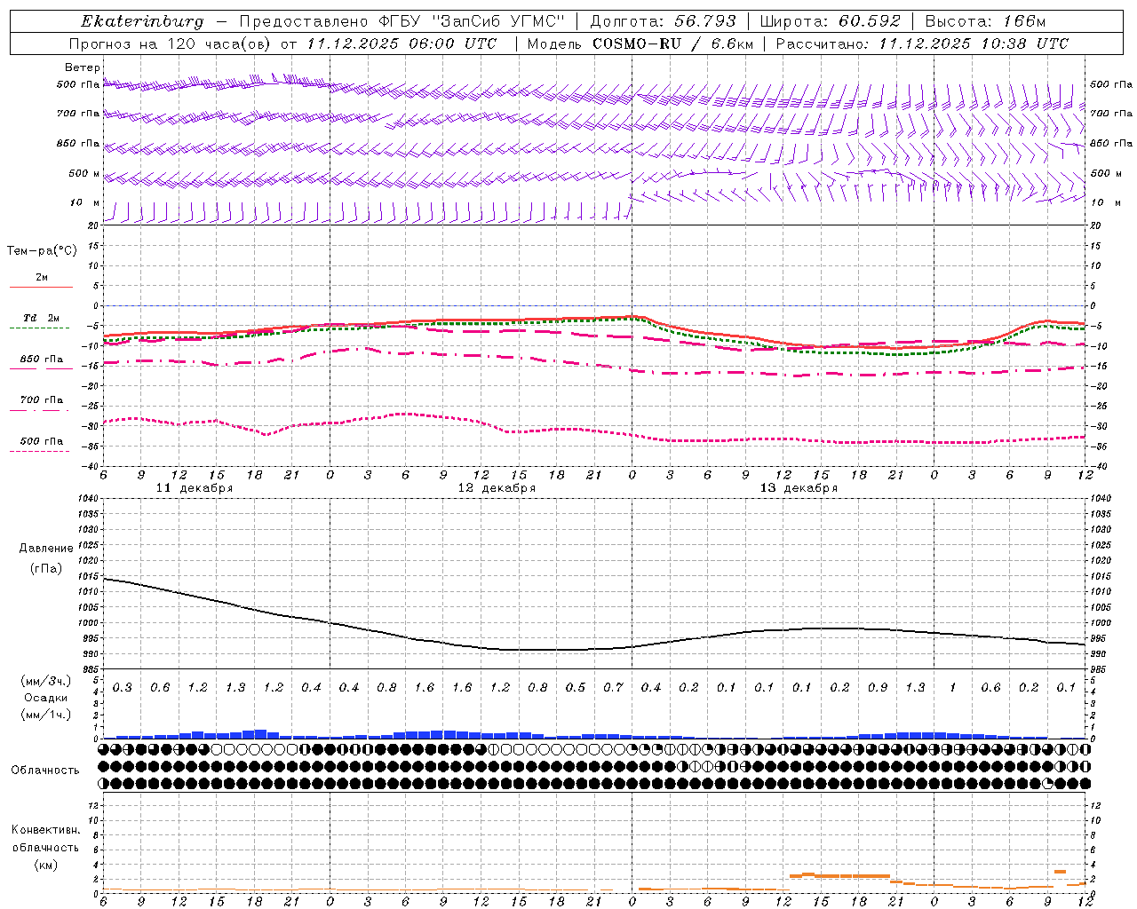Screen dimensions: 1137x909
Task: Click the Конвективн. convective cloud label
Action: [x=45, y=830]
